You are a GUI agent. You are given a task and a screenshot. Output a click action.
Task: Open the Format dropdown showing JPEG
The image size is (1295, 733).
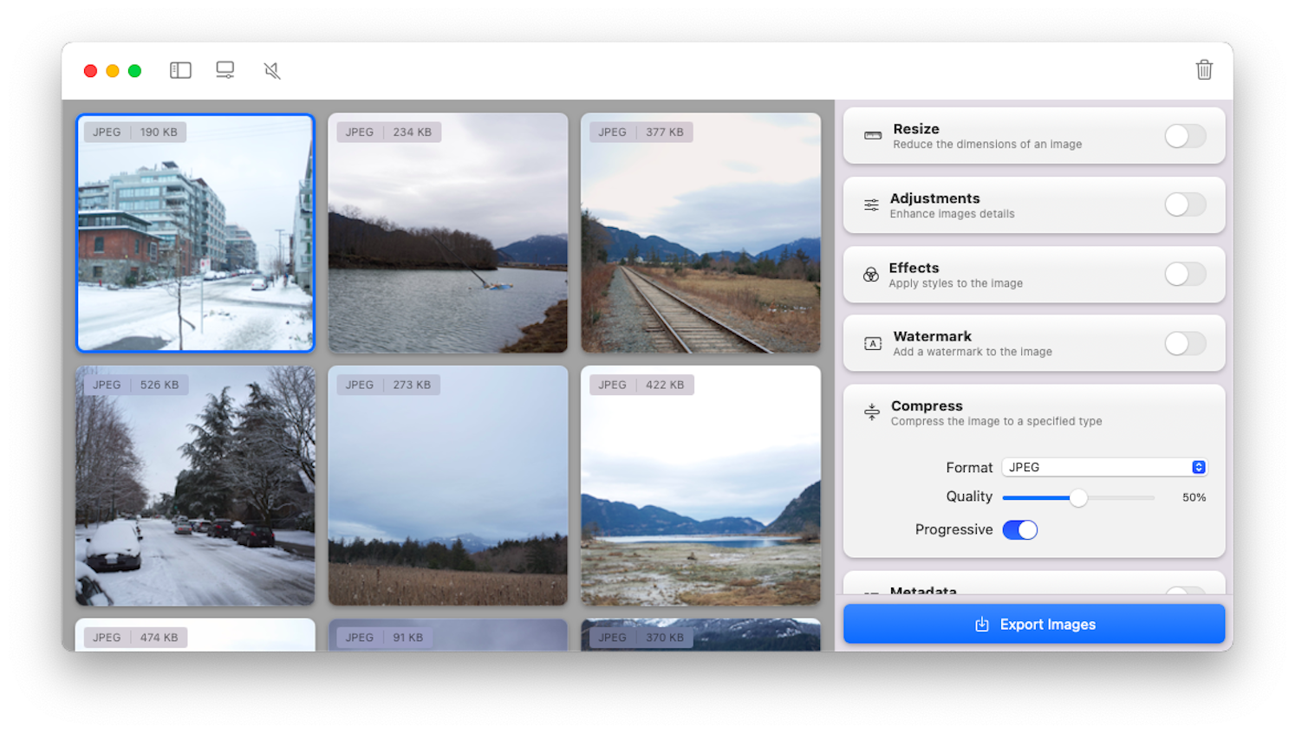click(x=1103, y=467)
